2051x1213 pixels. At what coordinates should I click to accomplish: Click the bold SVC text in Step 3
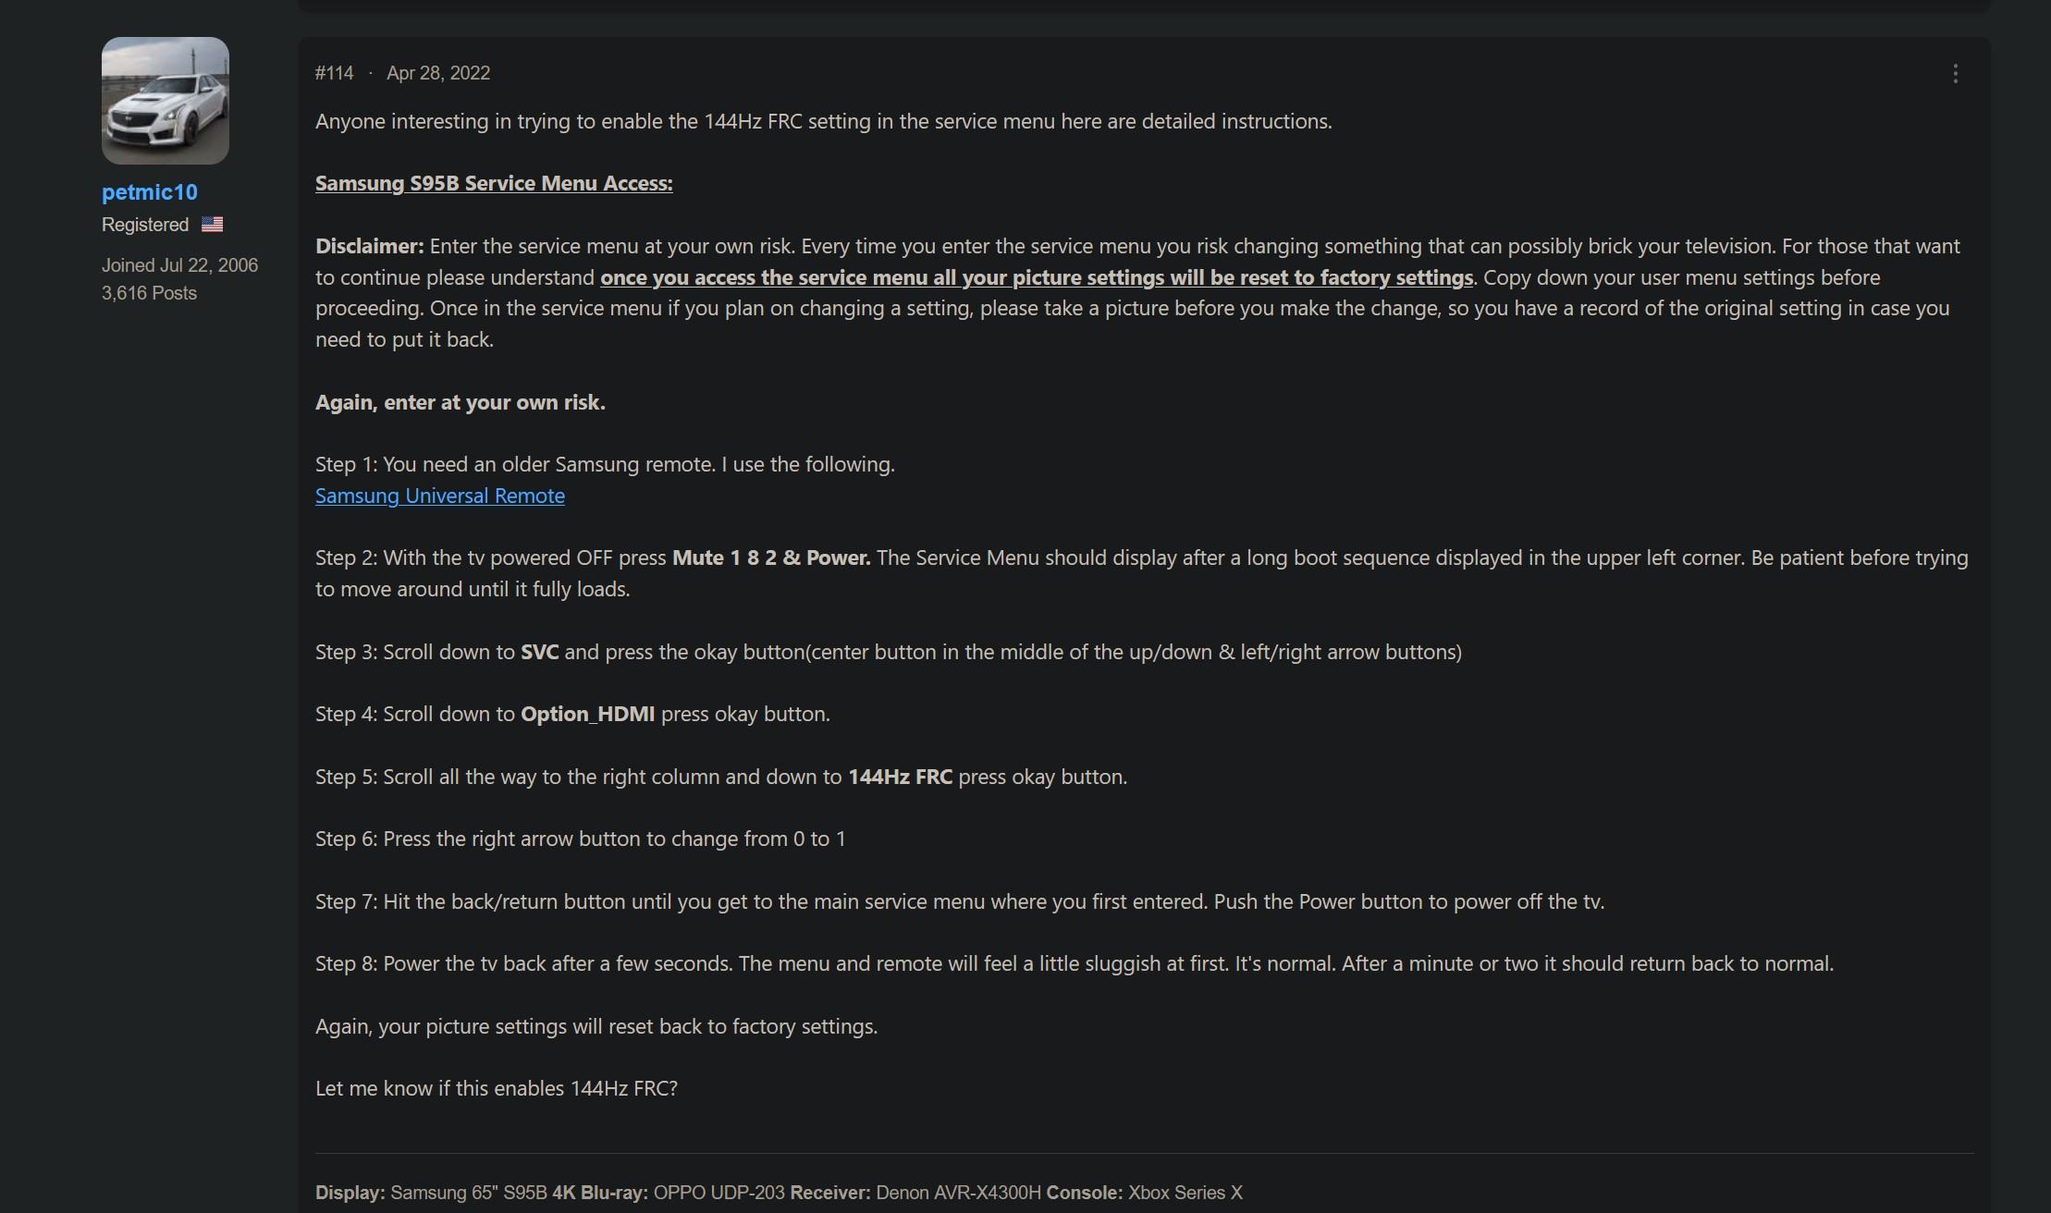(x=540, y=652)
